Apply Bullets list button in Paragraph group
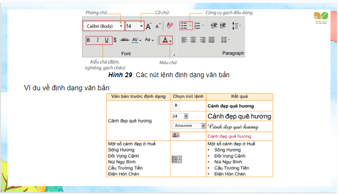 (184, 26)
